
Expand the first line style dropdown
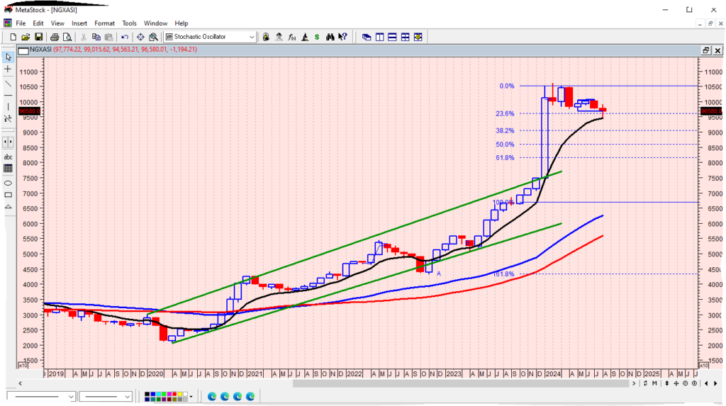72,396
